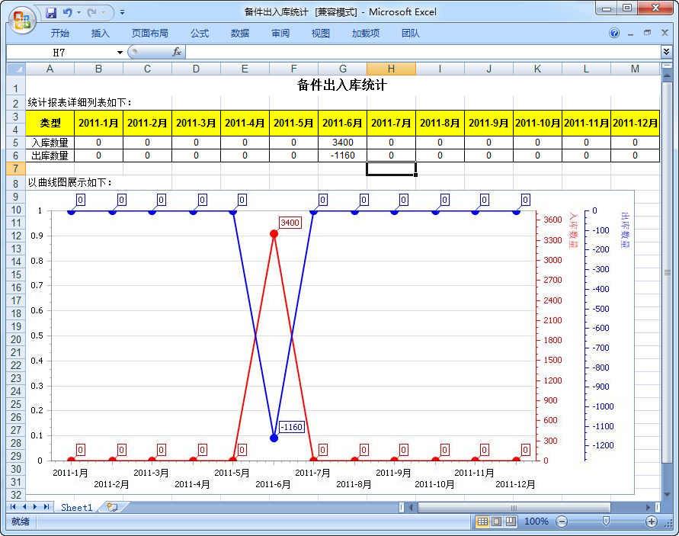Click into the formula bar input

tap(423, 53)
